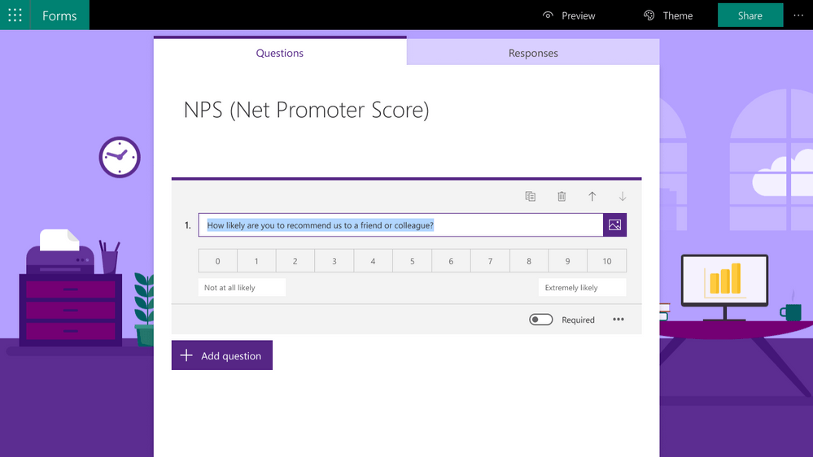Open the Theme options
Screen dimensions: 813x457
668,15
